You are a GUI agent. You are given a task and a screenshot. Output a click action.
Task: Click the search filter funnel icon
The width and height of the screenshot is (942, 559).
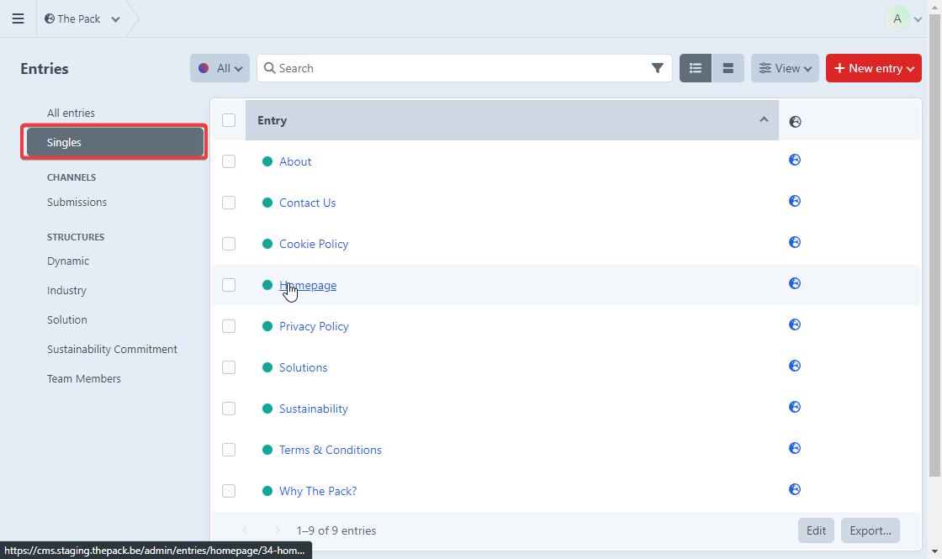657,68
